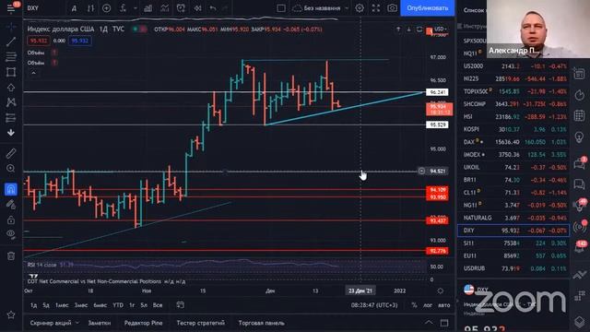Collapse the indicator legend chevron

click(x=33, y=73)
